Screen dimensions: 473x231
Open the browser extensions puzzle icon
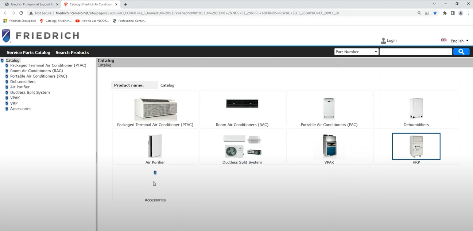pyautogui.click(x=445, y=13)
